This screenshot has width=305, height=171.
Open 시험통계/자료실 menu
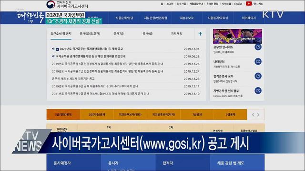click(218, 18)
